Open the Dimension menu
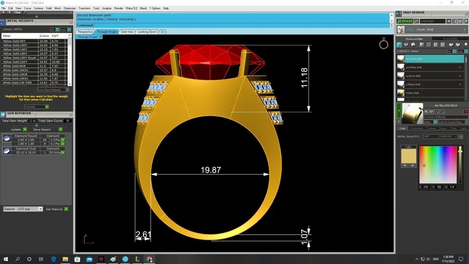The image size is (469, 264). [x=70, y=8]
